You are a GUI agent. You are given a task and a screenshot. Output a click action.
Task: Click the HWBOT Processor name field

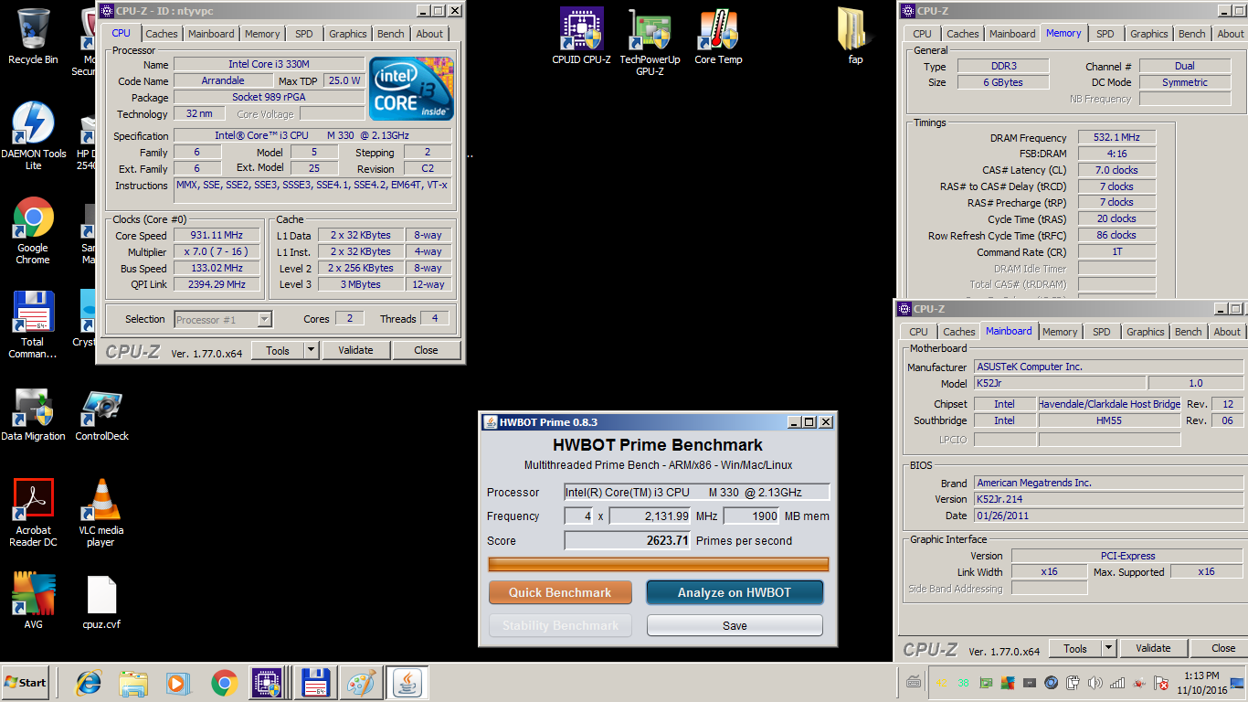click(697, 493)
